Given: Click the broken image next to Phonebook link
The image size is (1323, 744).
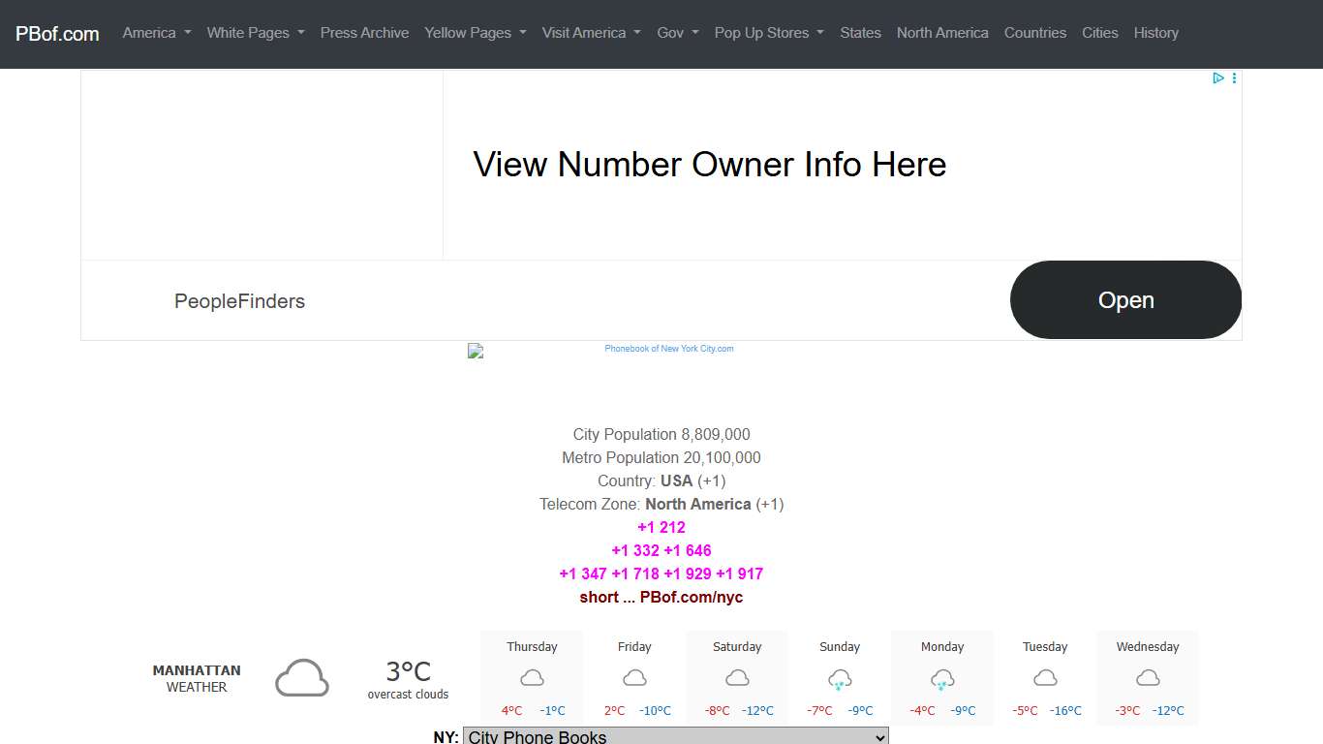Looking at the screenshot, I should tap(476, 351).
